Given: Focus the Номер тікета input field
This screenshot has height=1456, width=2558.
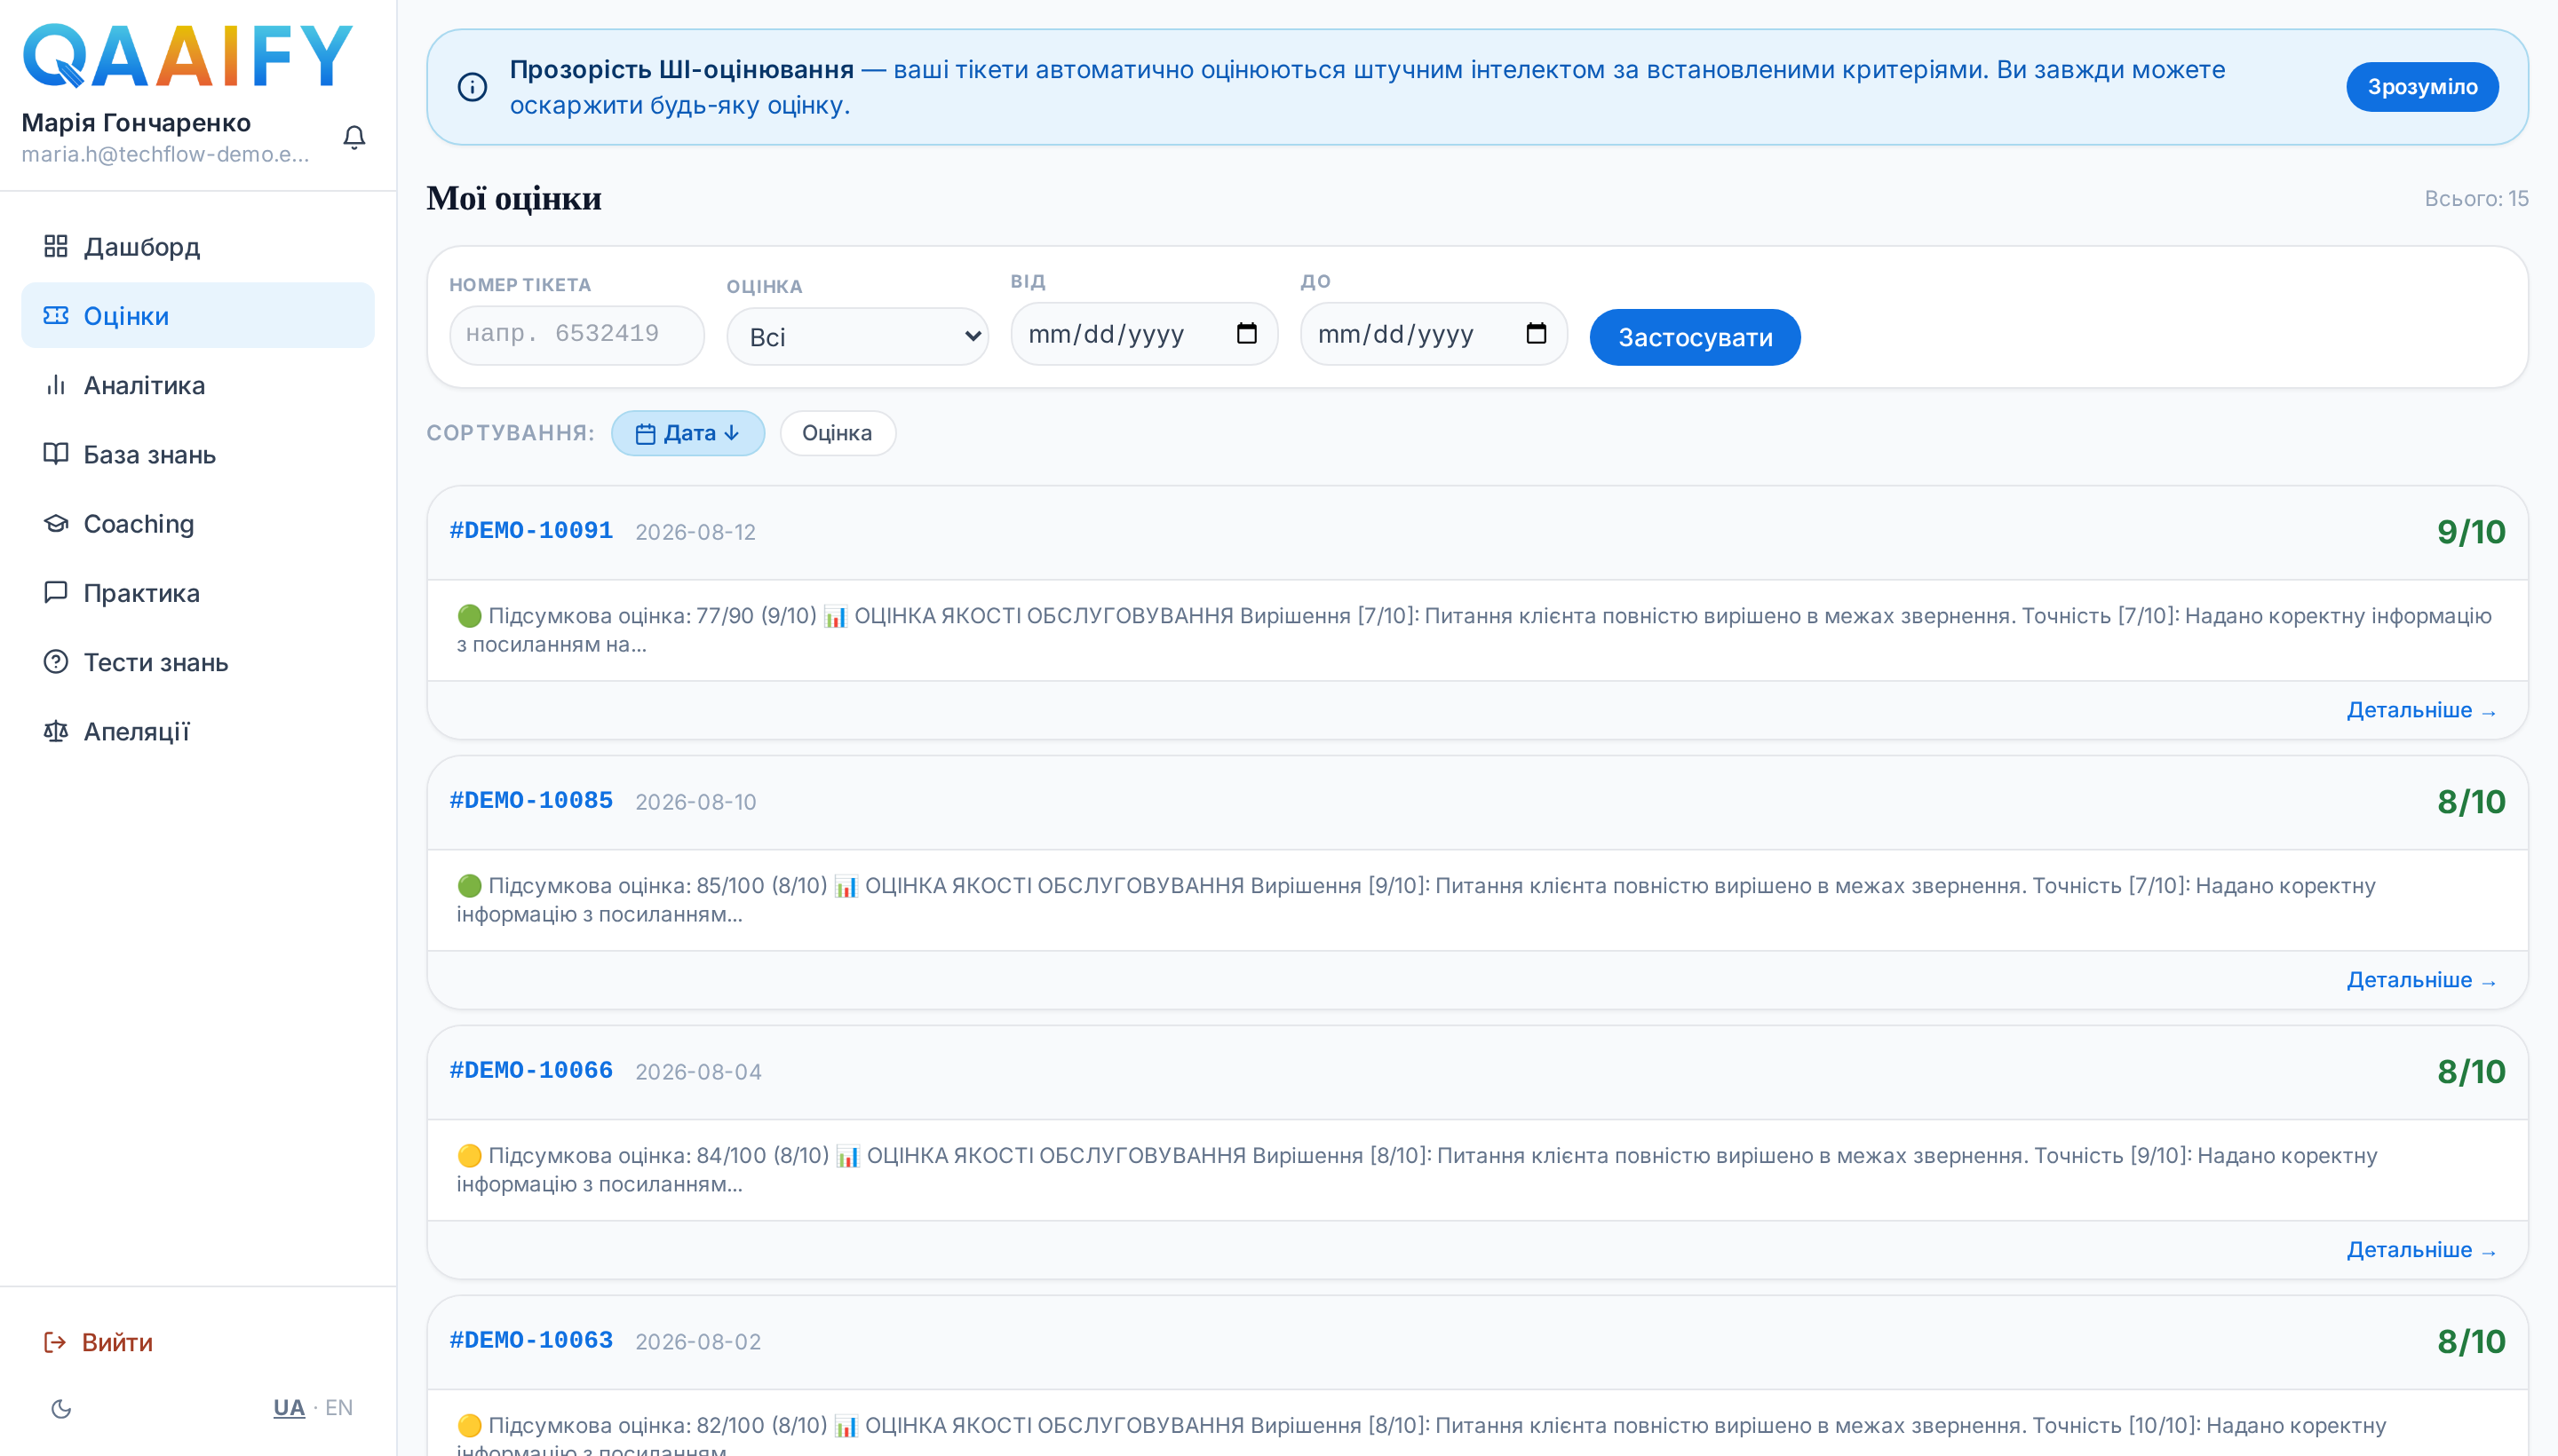Looking at the screenshot, I should pos(577,334).
